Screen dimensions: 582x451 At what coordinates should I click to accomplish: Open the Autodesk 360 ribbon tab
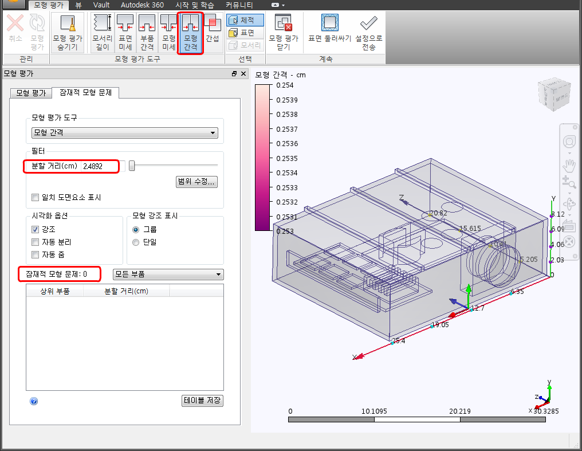(x=142, y=5)
